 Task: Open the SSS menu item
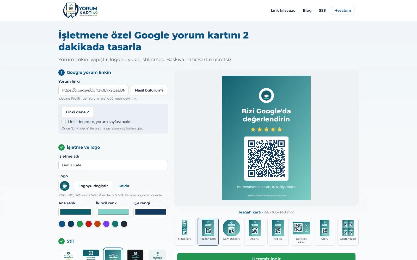point(322,10)
